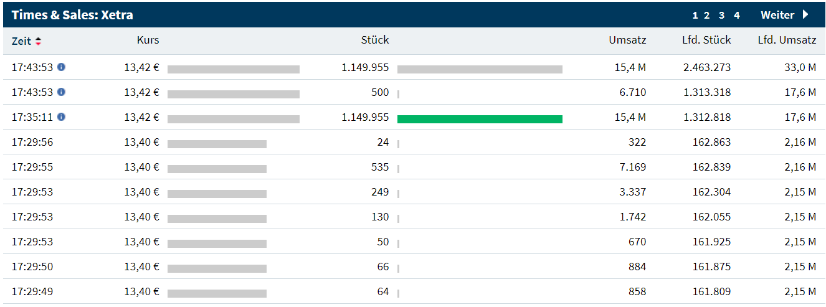Viewport: 826px width, 307px height.
Task: Click the Weiter link
Action: click(777, 15)
